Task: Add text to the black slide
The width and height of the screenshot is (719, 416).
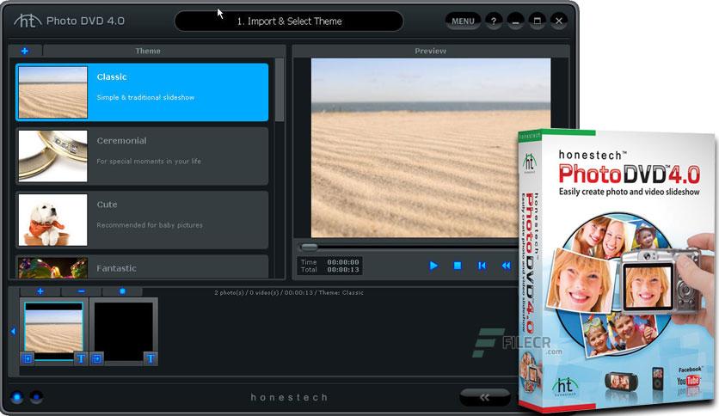Action: (x=151, y=358)
